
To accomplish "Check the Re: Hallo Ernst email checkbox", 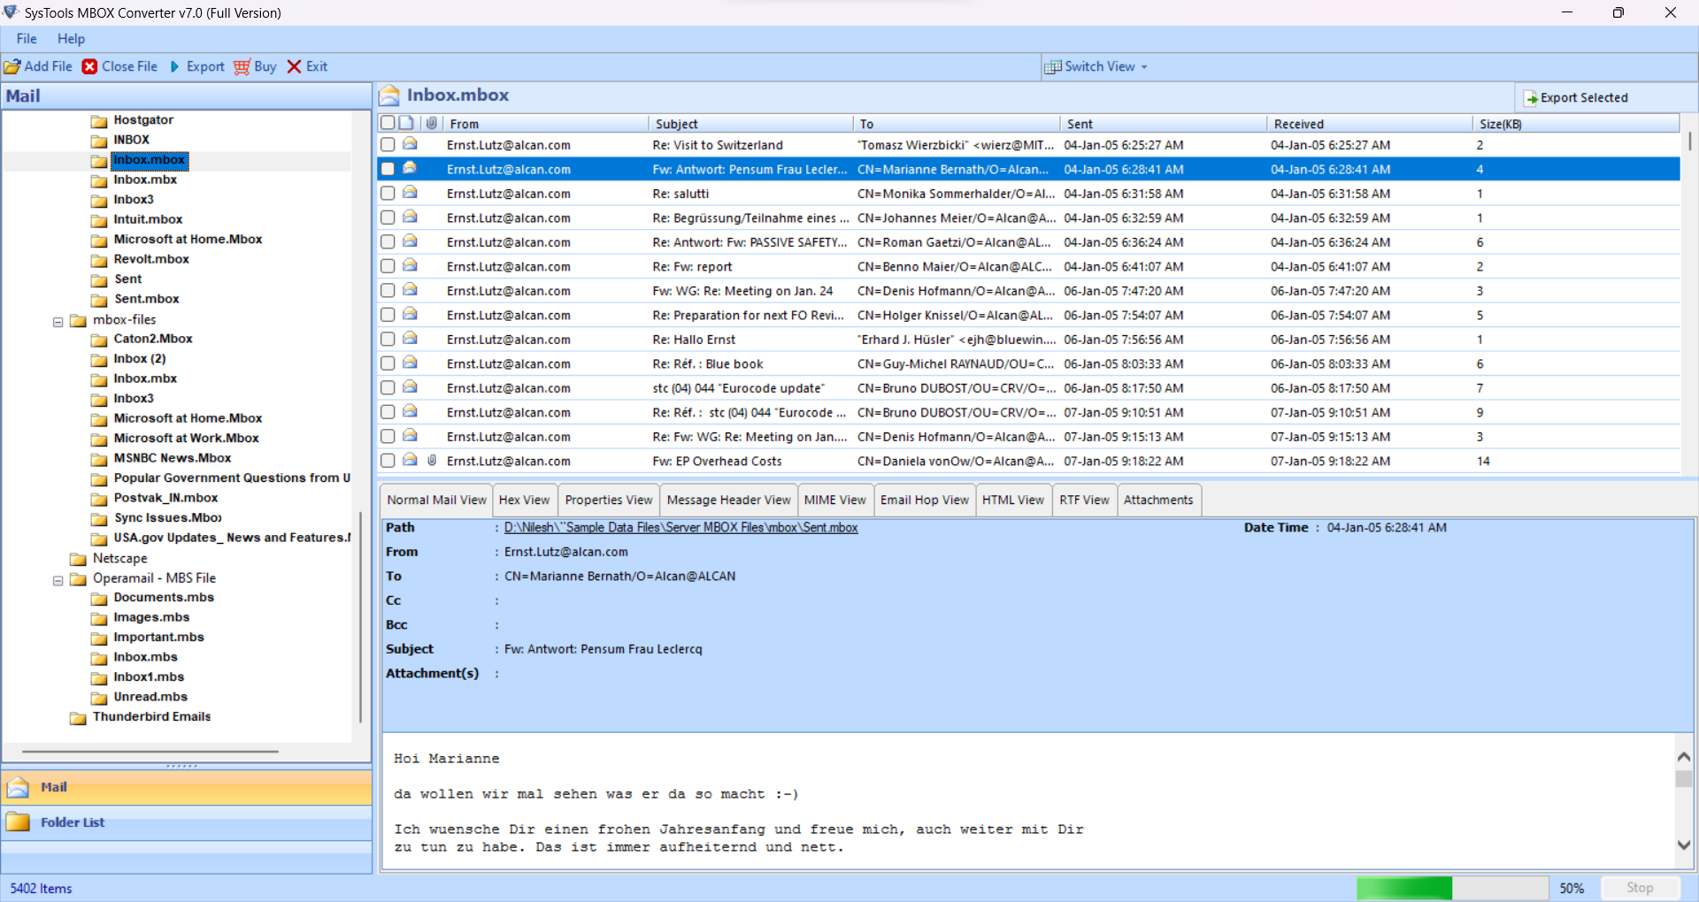I will click(x=388, y=339).
